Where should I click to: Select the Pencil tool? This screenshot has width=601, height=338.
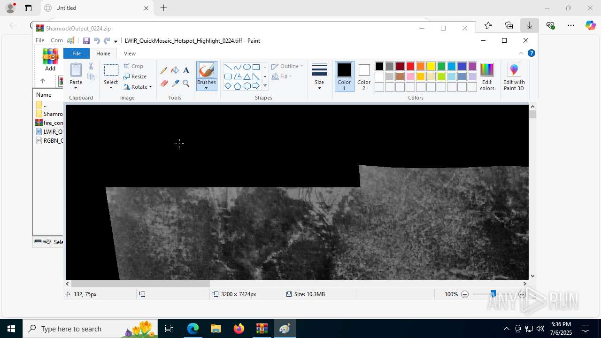click(x=164, y=70)
